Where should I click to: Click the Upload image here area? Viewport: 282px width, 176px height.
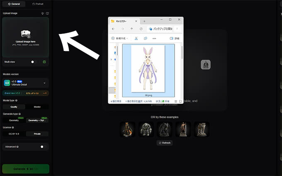pos(26,37)
